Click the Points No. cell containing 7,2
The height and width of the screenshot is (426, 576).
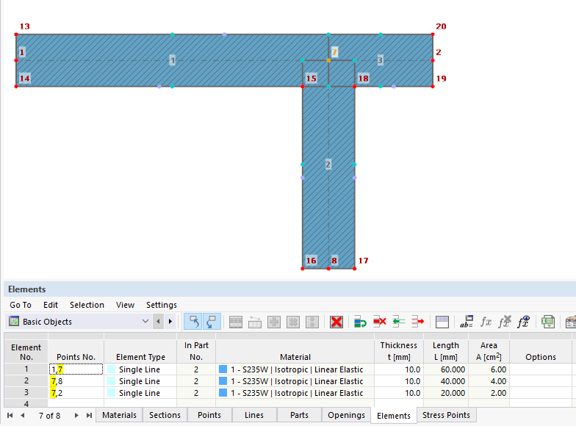pos(76,392)
